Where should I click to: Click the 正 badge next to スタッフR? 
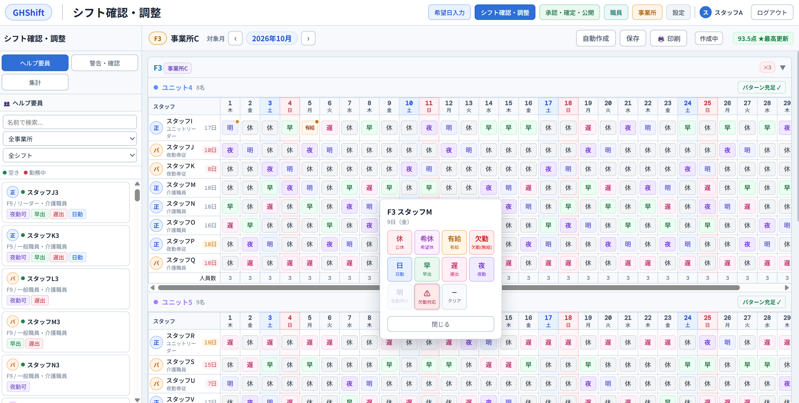tap(156, 342)
